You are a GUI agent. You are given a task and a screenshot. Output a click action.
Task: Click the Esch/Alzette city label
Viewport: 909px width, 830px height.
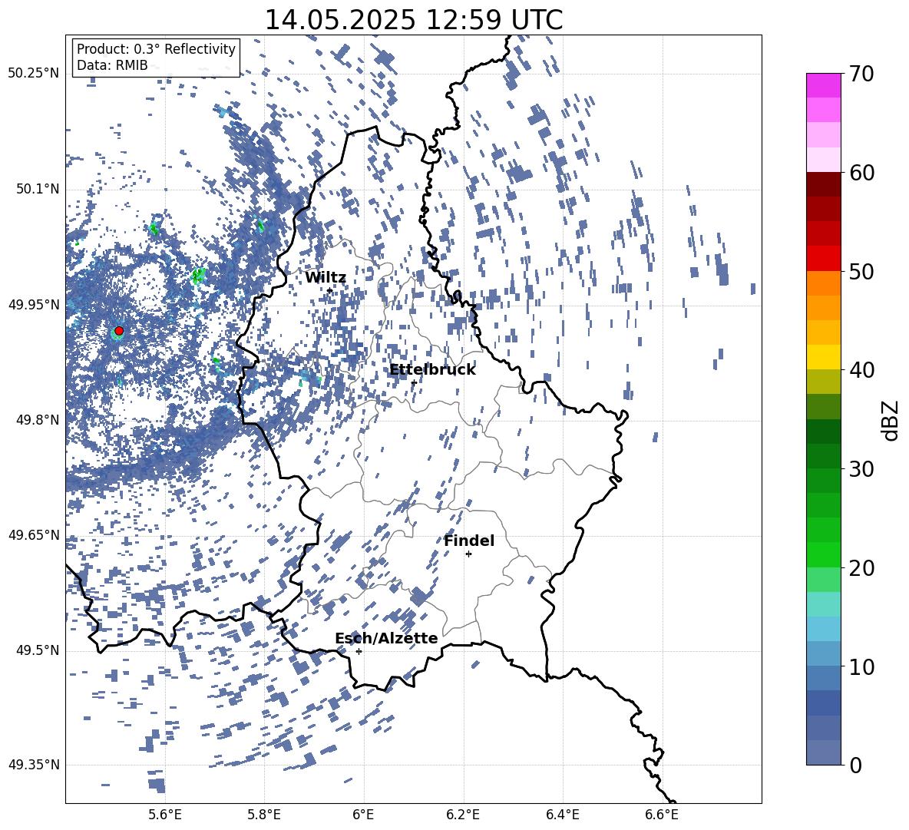(386, 638)
